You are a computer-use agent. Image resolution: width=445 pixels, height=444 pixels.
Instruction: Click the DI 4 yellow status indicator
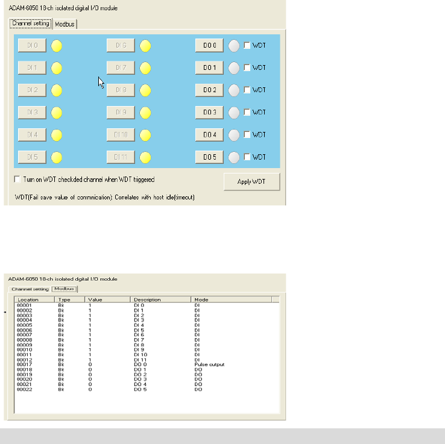[57, 135]
